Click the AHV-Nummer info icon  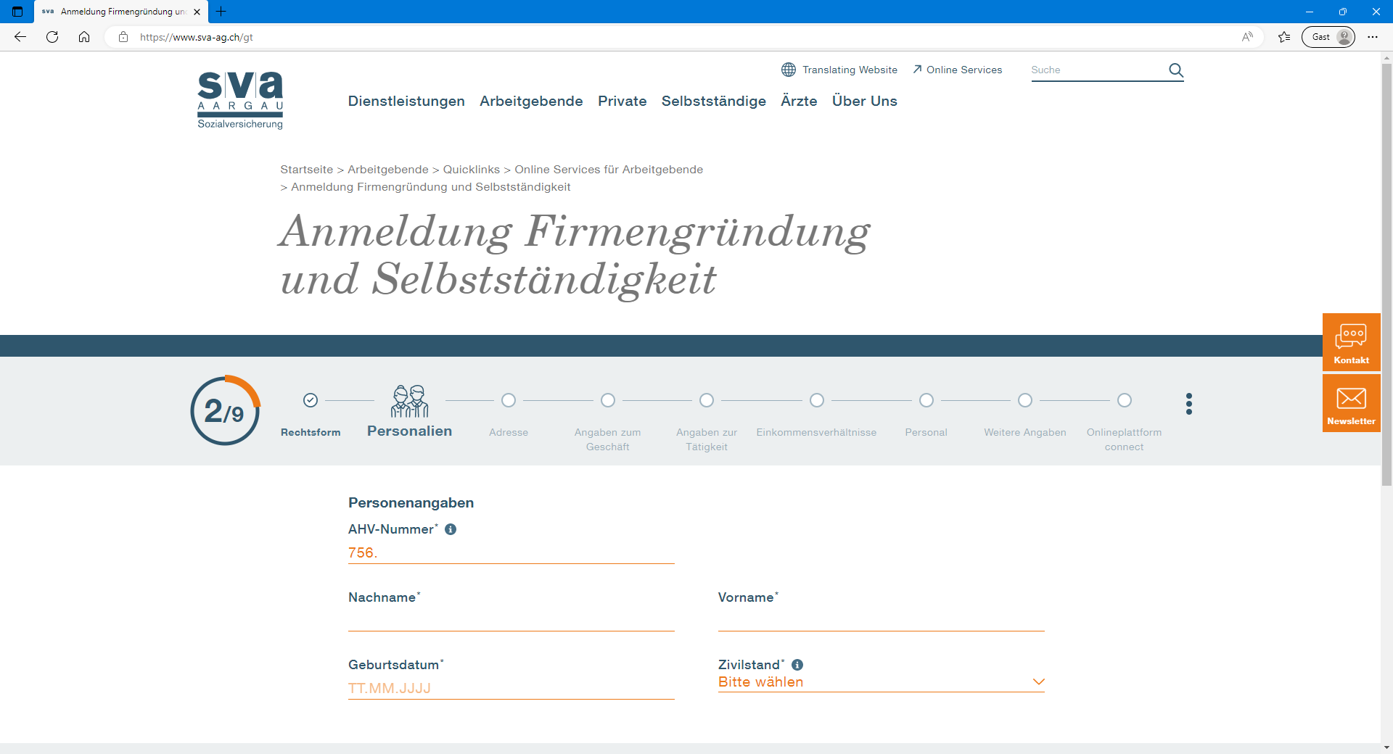(451, 529)
